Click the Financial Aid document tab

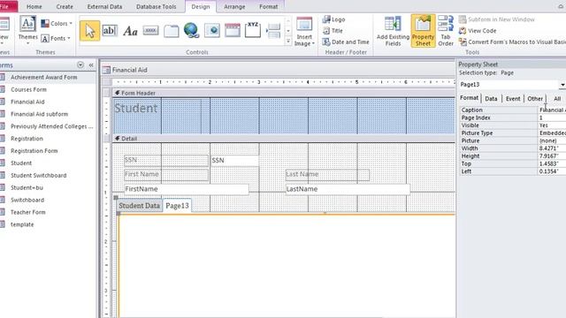(x=126, y=70)
